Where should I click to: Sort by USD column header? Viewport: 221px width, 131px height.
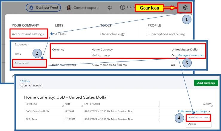(x=67, y=104)
